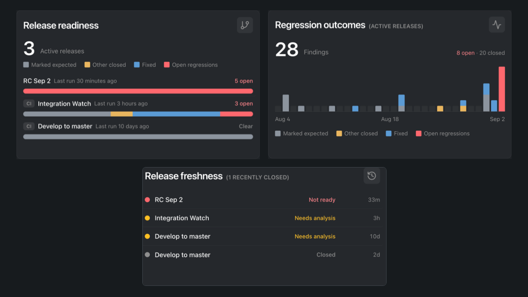The width and height of the screenshot is (528, 297).
Task: Click '1 RECENTLY CLOSED' label
Action: click(x=257, y=177)
